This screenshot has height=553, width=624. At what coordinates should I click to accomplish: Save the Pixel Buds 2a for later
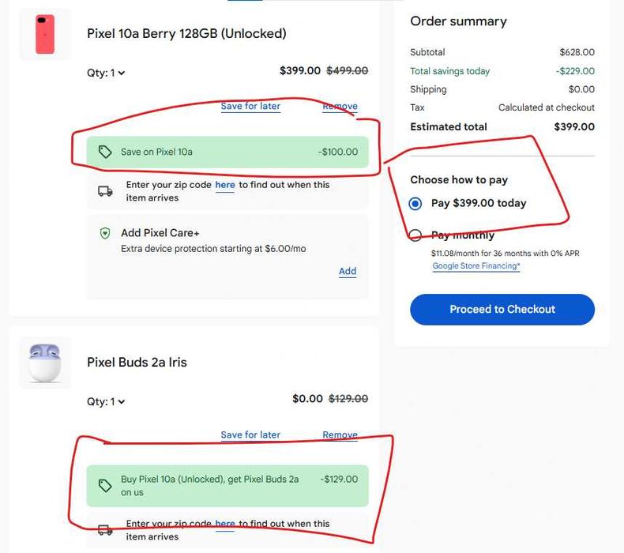click(x=250, y=434)
